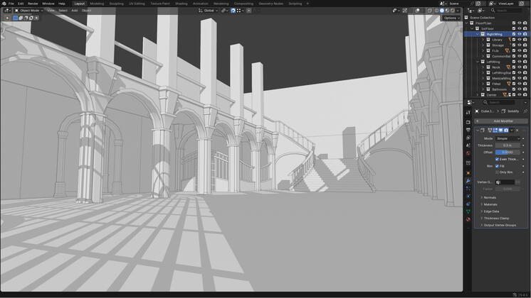This screenshot has height=298, width=531.
Task: Click the editor type button in viewport header
Action: 7,11
